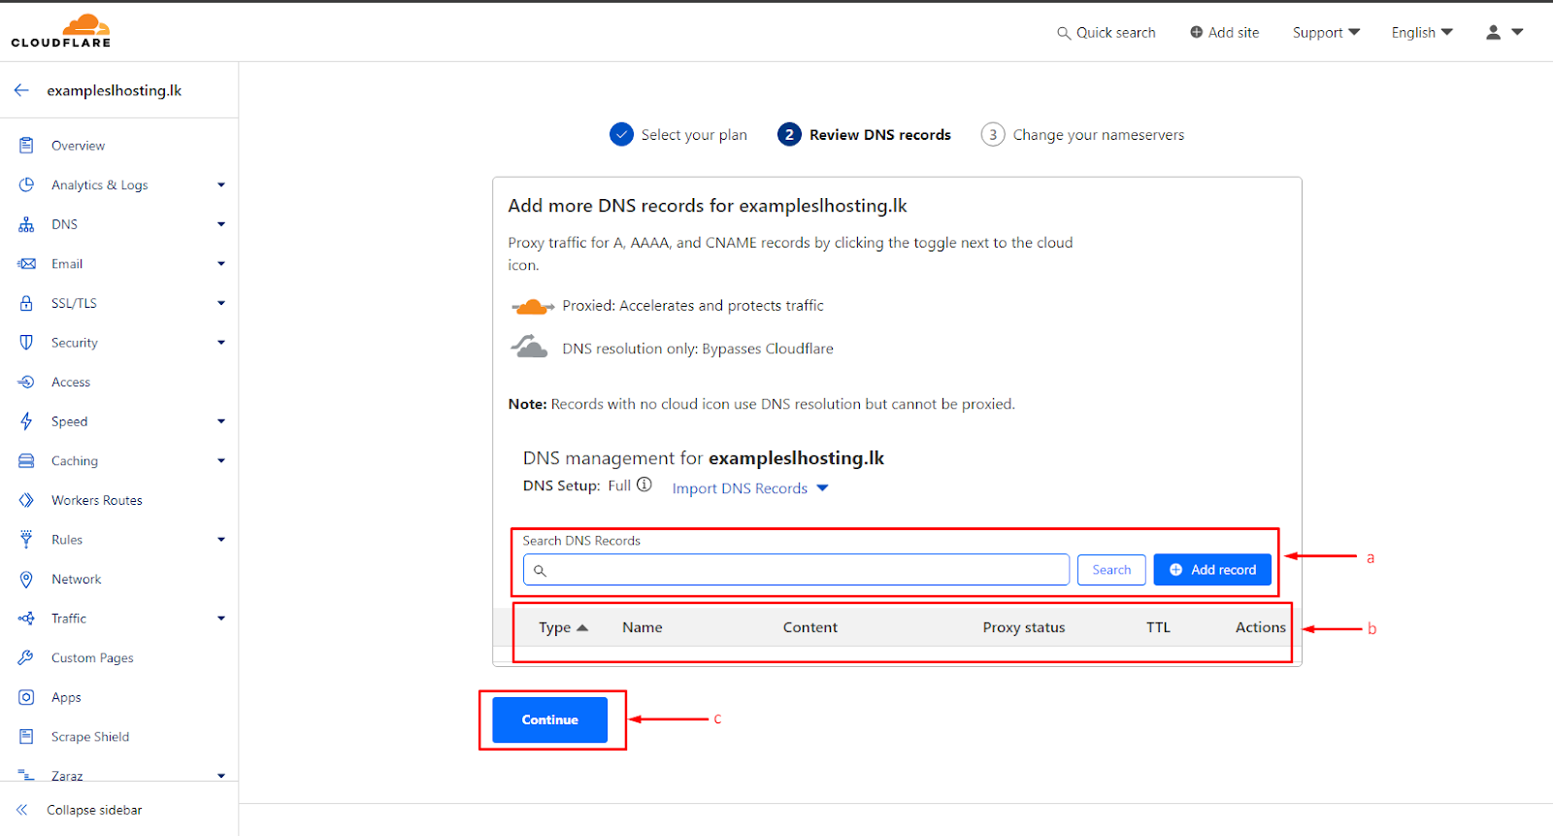Open the Support dropdown menu
The height and width of the screenshot is (836, 1553).
coord(1326,32)
